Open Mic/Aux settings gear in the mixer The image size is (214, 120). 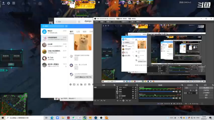(x=180, y=98)
